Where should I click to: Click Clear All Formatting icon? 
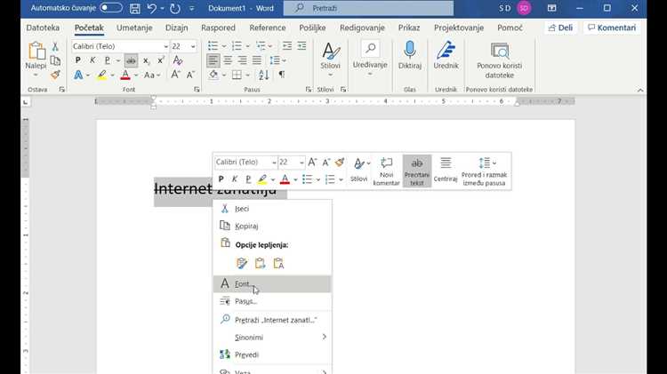pos(178,60)
